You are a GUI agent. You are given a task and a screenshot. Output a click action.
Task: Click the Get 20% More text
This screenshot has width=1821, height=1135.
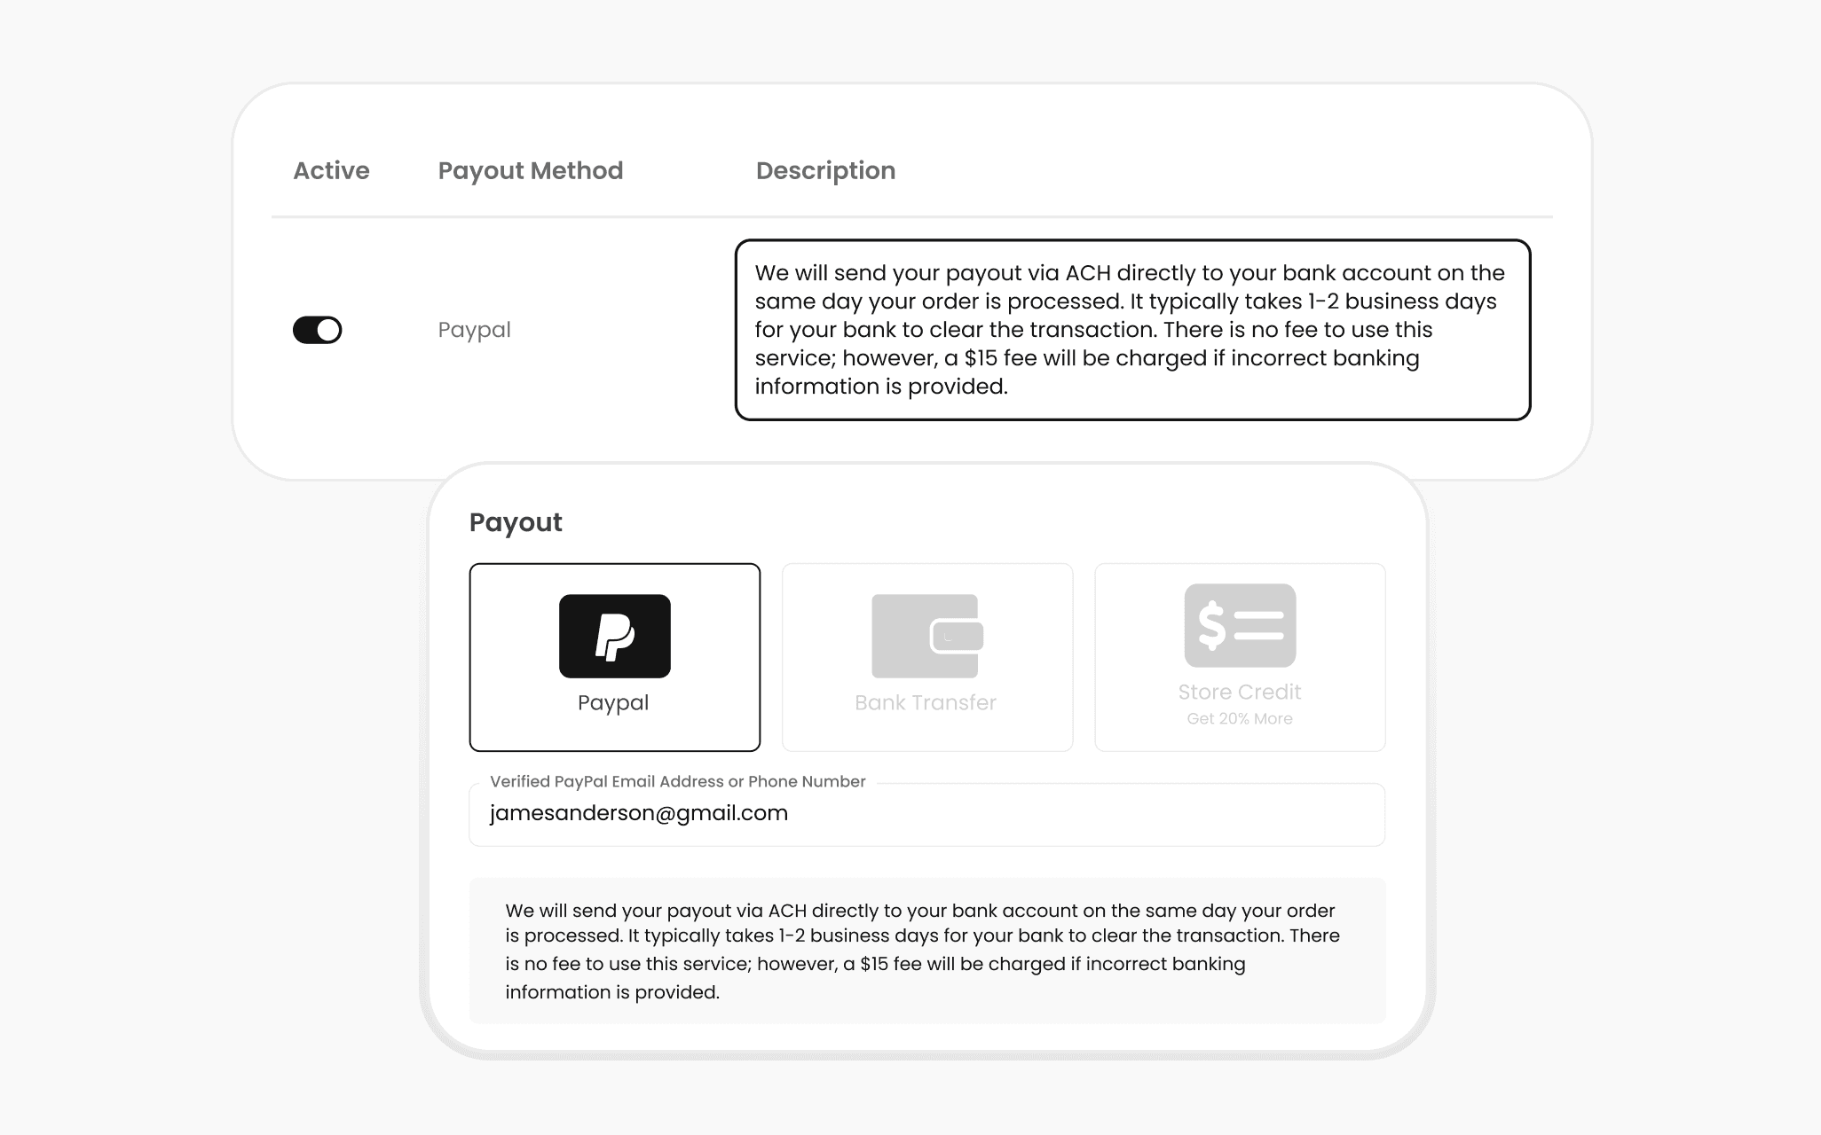click(x=1240, y=718)
